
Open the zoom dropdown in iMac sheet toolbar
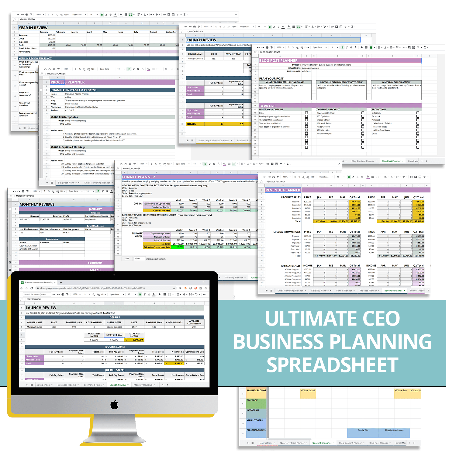click(76, 294)
